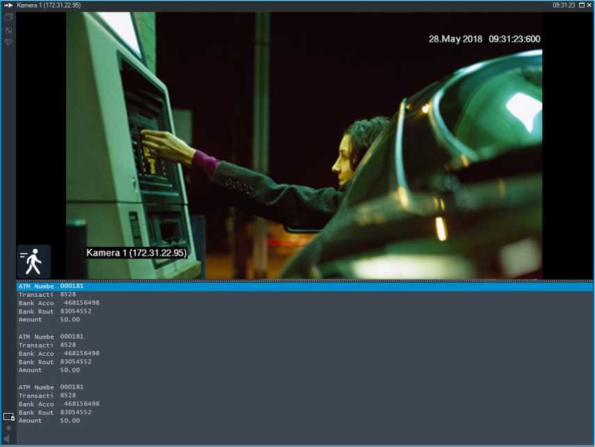Click the Kamera 1 overlay label on video
Image resolution: width=595 pixels, height=447 pixels.
point(136,253)
